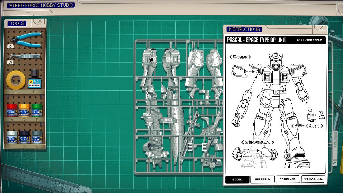This screenshot has width=343, height=193.
Task: Click the Instructions panel title label
Action: point(244,29)
